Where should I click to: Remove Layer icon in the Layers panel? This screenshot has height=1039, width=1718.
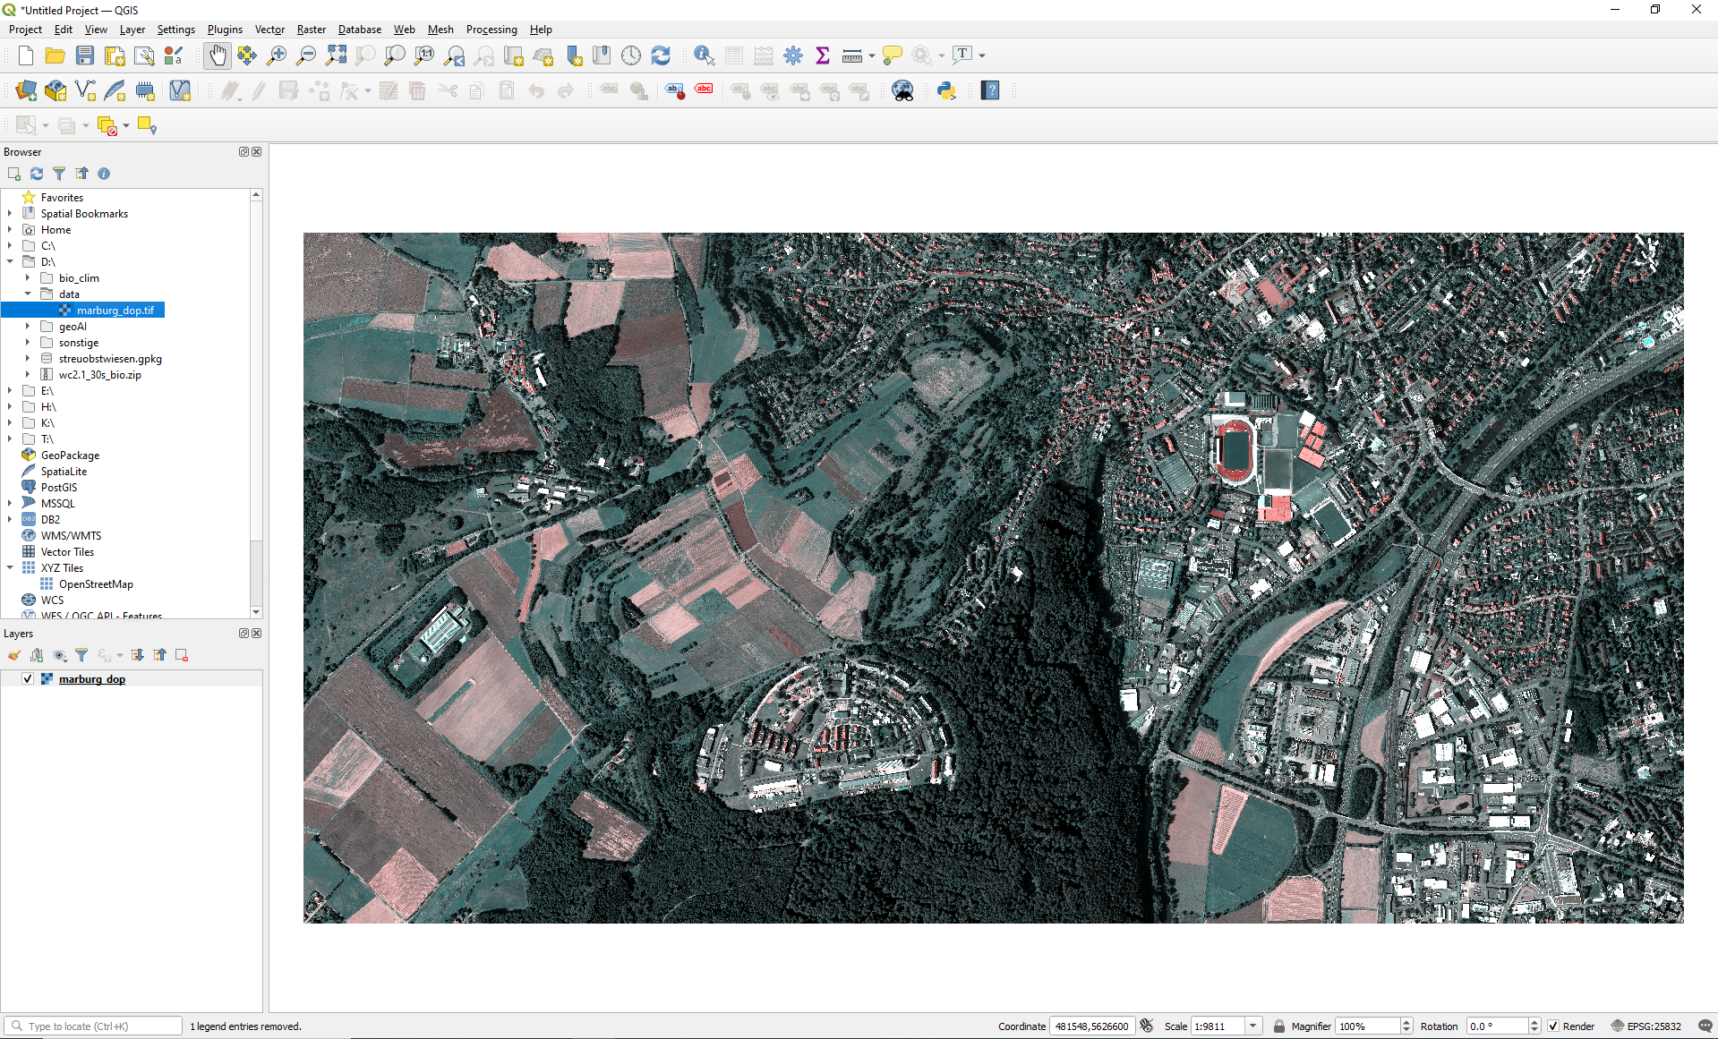[x=182, y=655]
